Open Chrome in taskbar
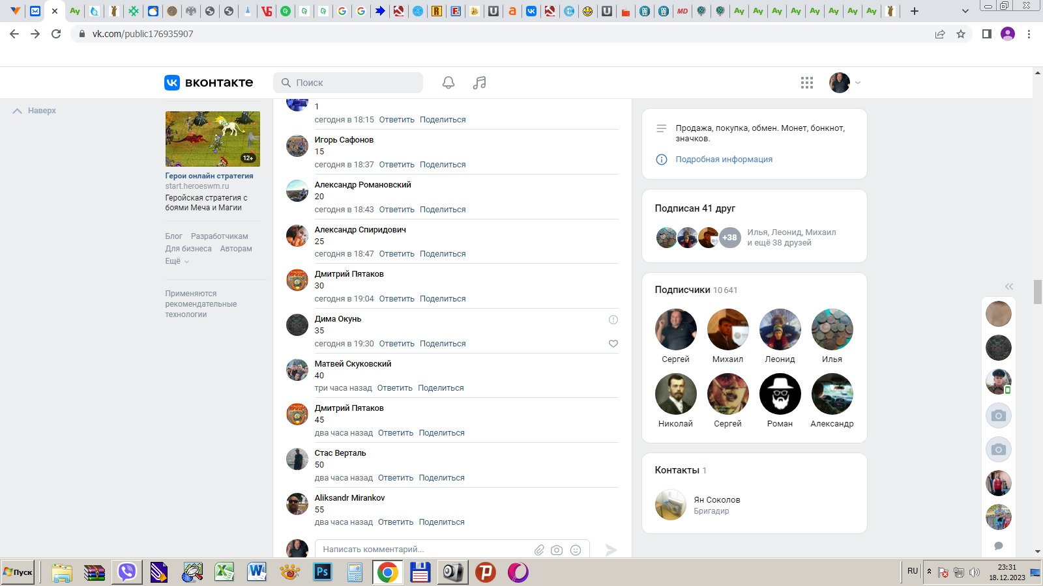This screenshot has height=586, width=1043. [x=387, y=572]
